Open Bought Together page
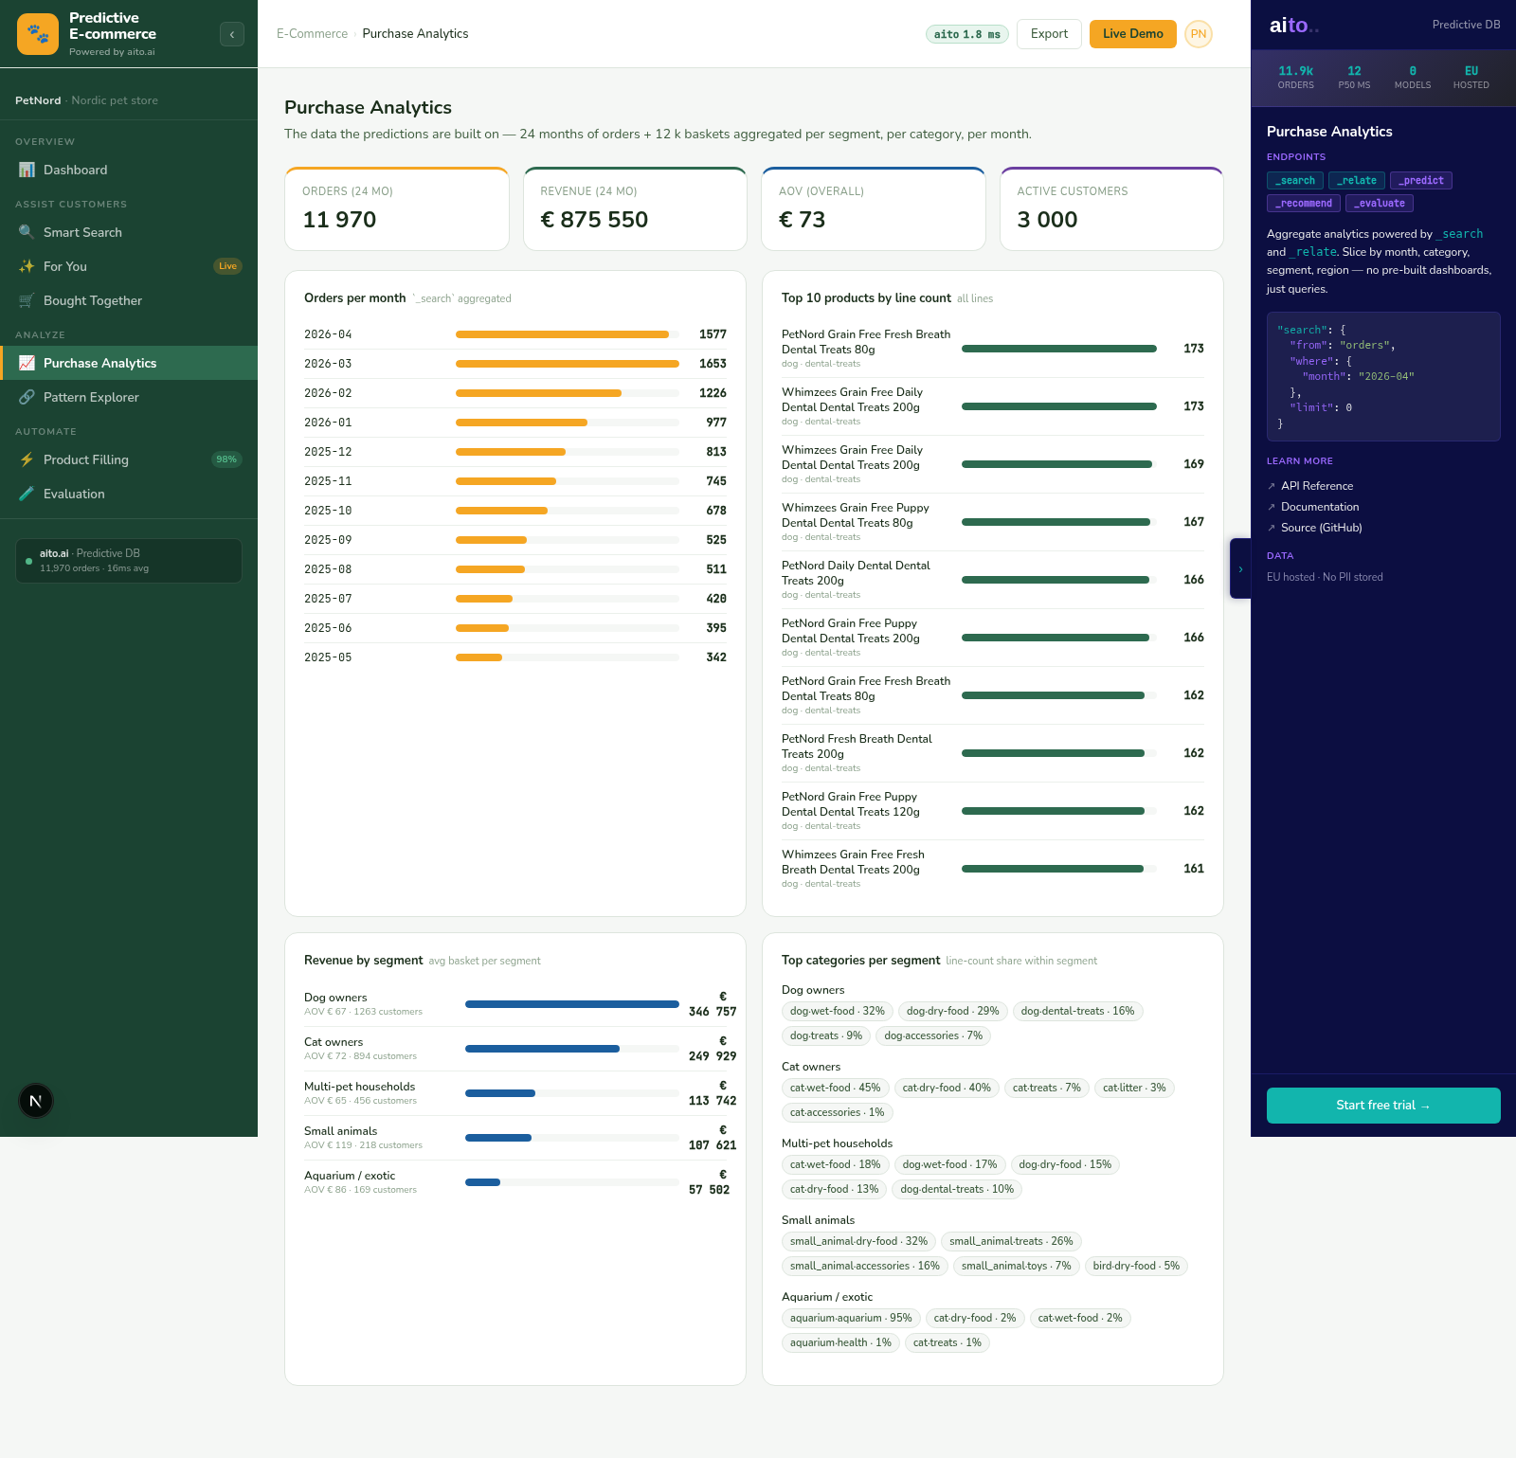Image resolution: width=1516 pixels, height=1458 pixels. click(x=129, y=300)
